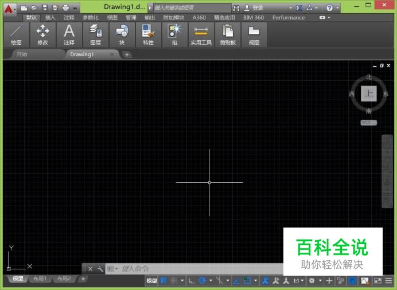The image size is (397, 290).
Task: Open the 剪贴板 (Clipboard) panel
Action: point(228,34)
